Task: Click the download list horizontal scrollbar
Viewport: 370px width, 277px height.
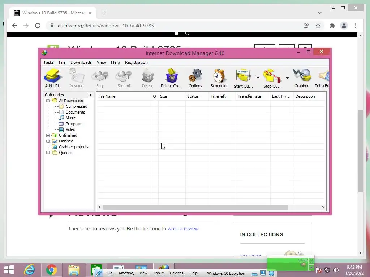Action: [195, 207]
